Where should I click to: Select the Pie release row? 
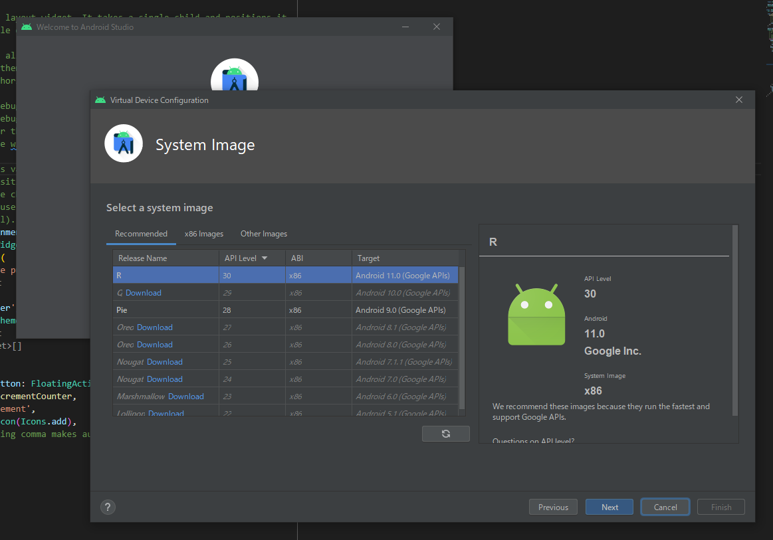286,310
